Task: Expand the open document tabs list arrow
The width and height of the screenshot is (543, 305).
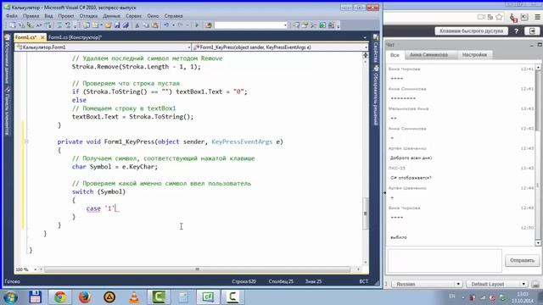Action: (x=365, y=37)
